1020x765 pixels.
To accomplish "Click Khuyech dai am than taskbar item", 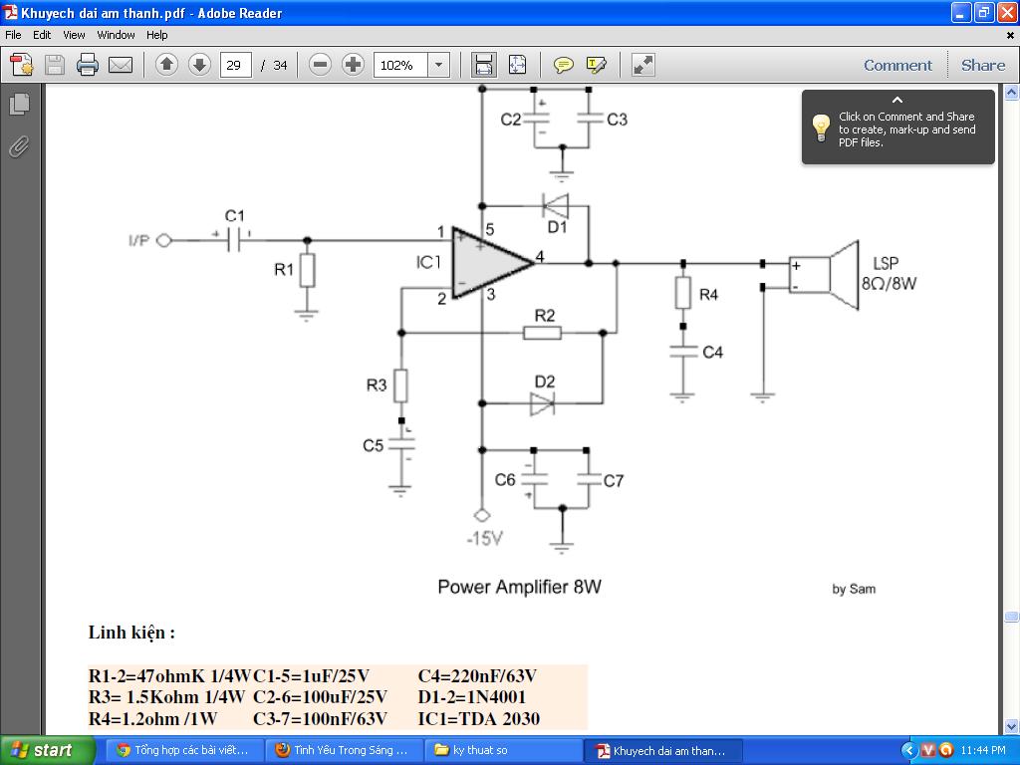I will click(662, 750).
